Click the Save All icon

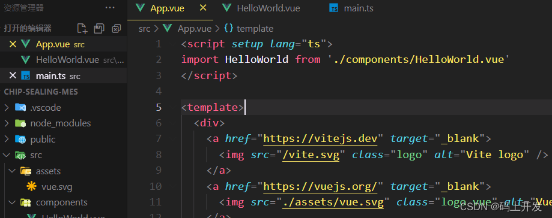(99, 29)
